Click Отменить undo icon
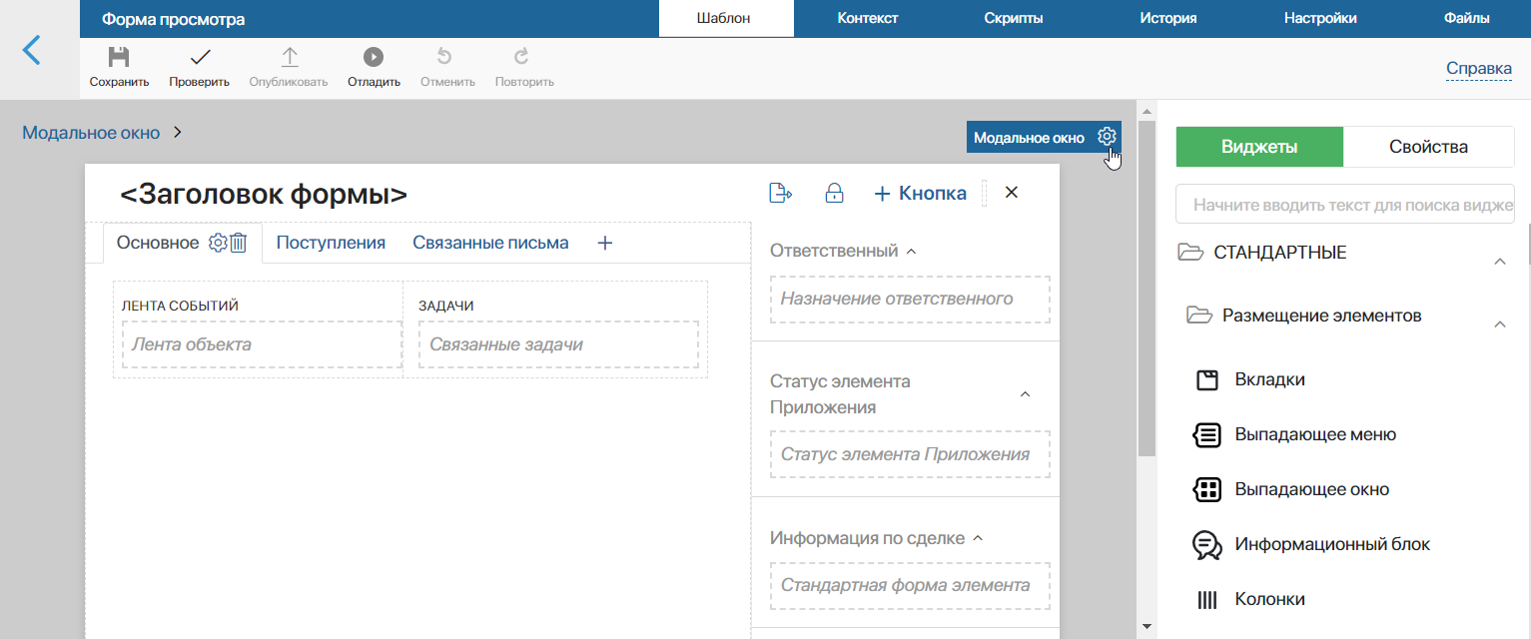 (x=445, y=57)
